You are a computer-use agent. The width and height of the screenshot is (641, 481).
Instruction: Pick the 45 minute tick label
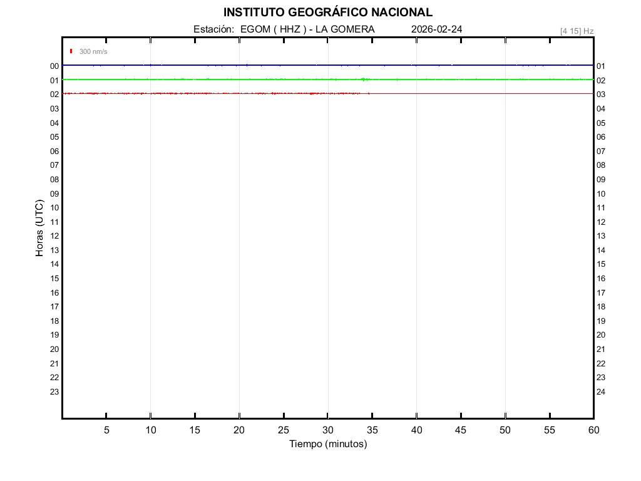(x=461, y=430)
